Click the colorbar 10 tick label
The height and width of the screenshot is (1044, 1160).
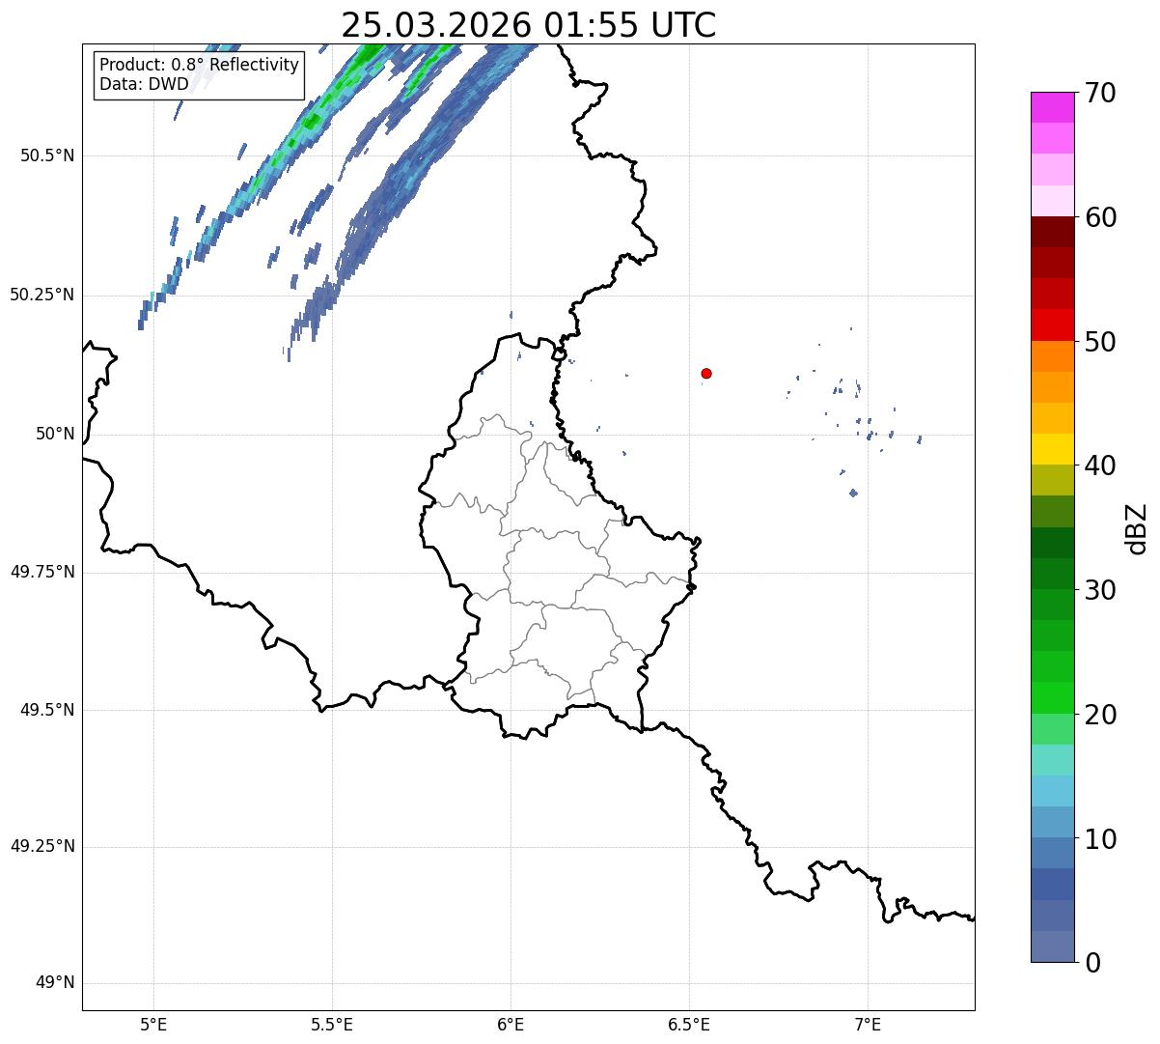(x=1100, y=839)
